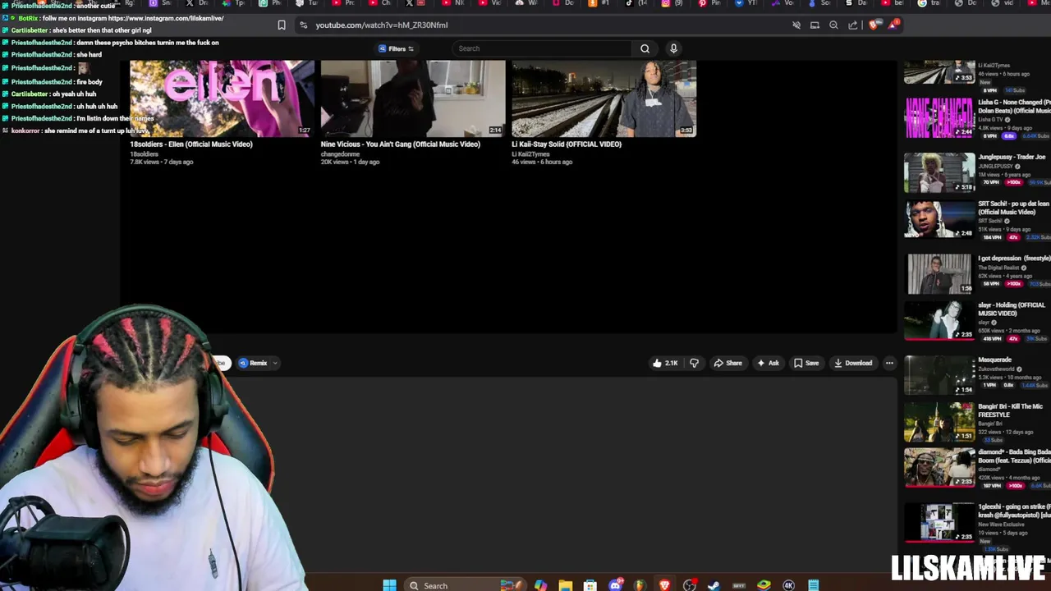Open Nine Vicious You Ain't Gang thumbnail

coord(413,98)
